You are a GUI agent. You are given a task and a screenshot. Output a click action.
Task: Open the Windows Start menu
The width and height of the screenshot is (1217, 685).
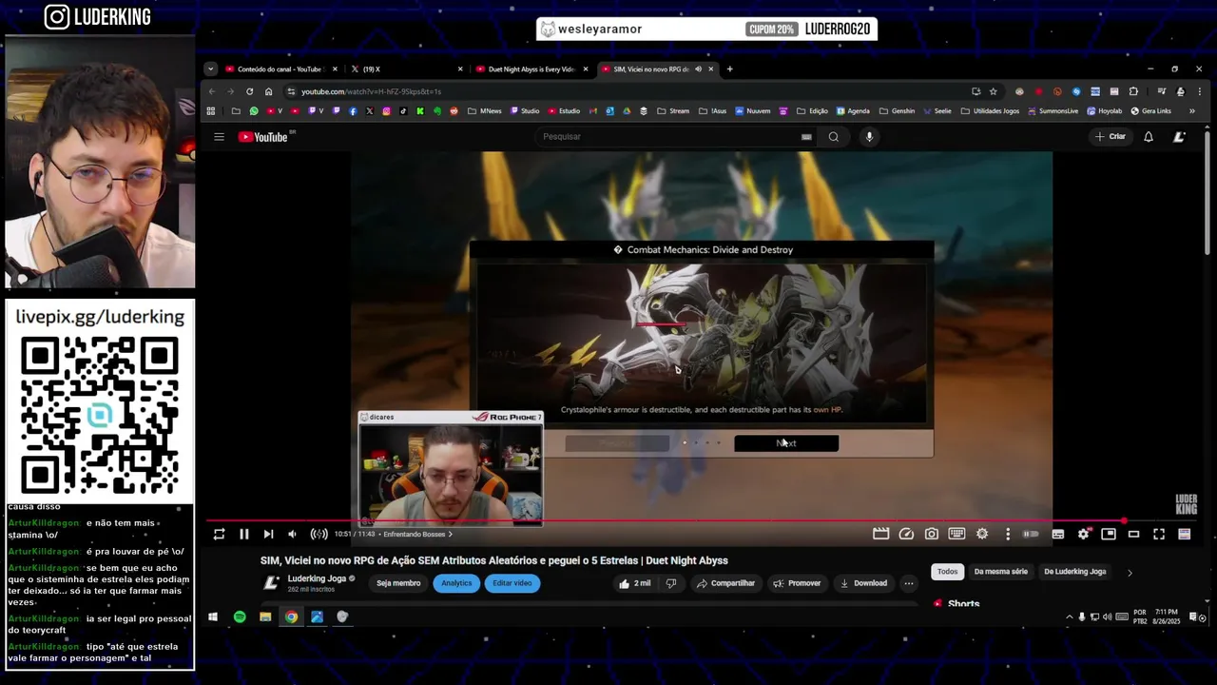tap(213, 617)
